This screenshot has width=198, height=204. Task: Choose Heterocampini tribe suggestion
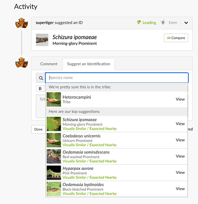(117, 99)
